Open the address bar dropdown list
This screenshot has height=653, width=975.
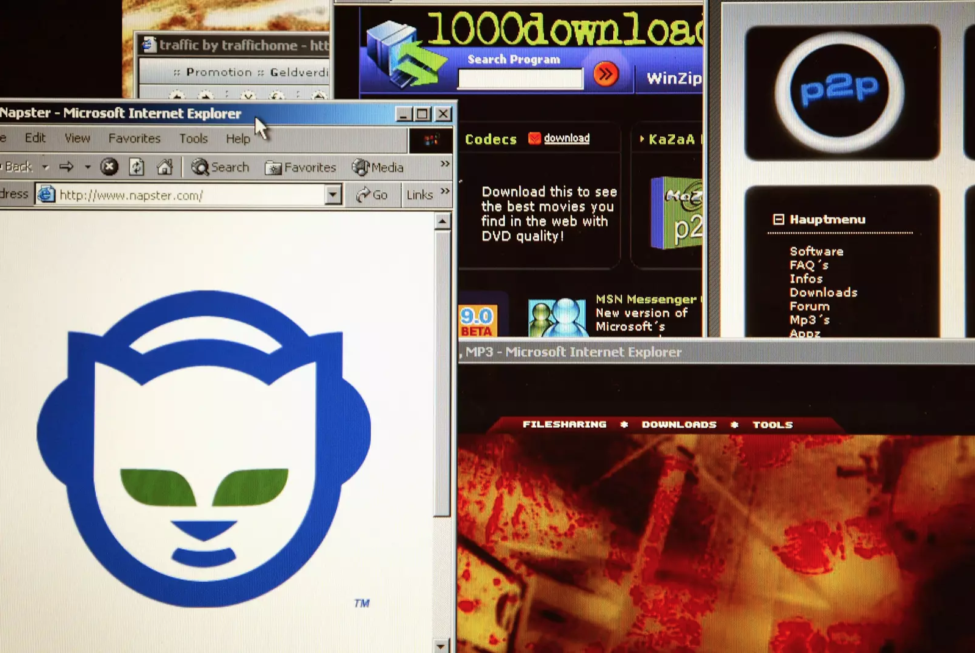pyautogui.click(x=333, y=195)
